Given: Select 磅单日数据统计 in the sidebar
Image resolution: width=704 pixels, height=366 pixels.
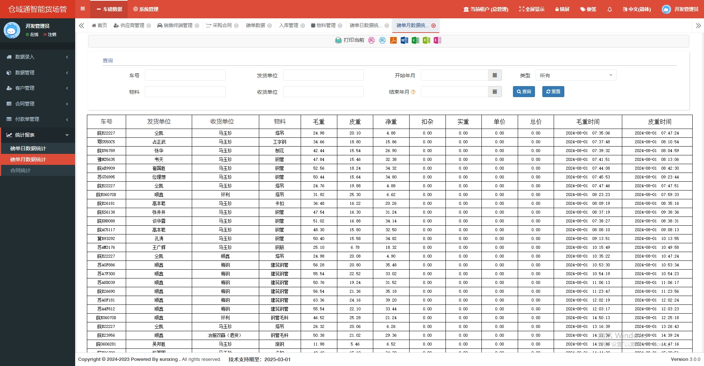Looking at the screenshot, I should [28, 148].
